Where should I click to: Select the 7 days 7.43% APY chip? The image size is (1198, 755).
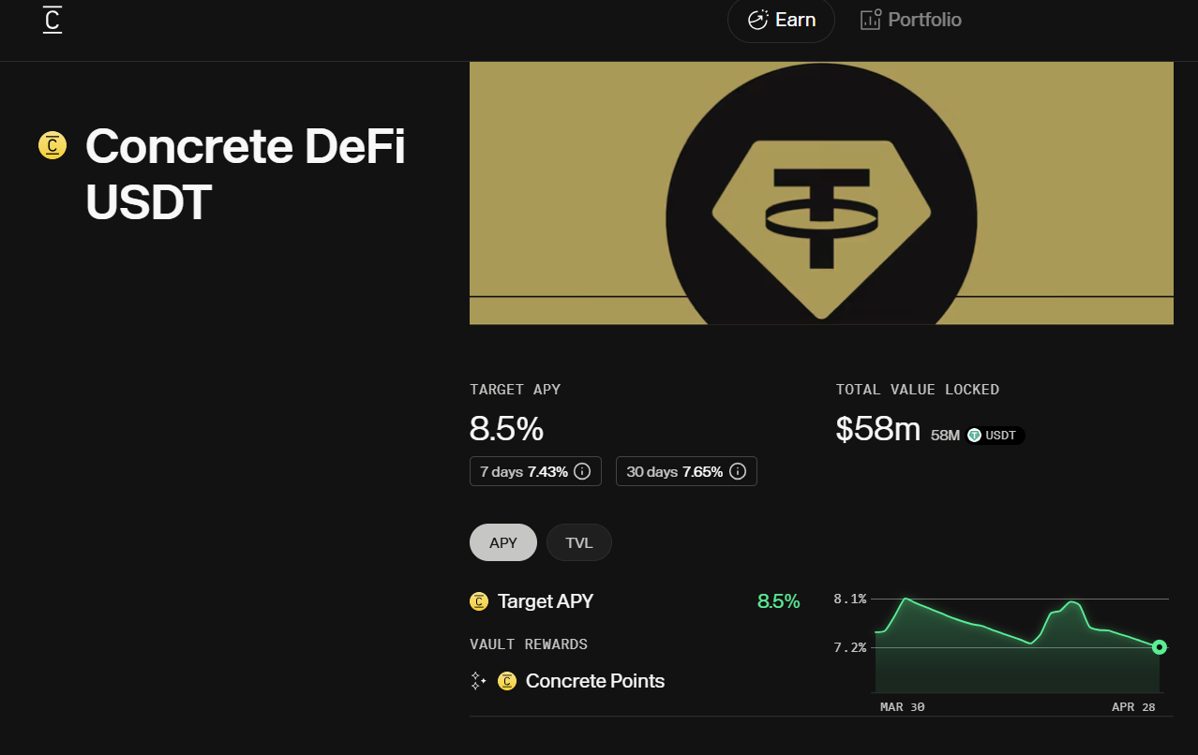pos(536,471)
